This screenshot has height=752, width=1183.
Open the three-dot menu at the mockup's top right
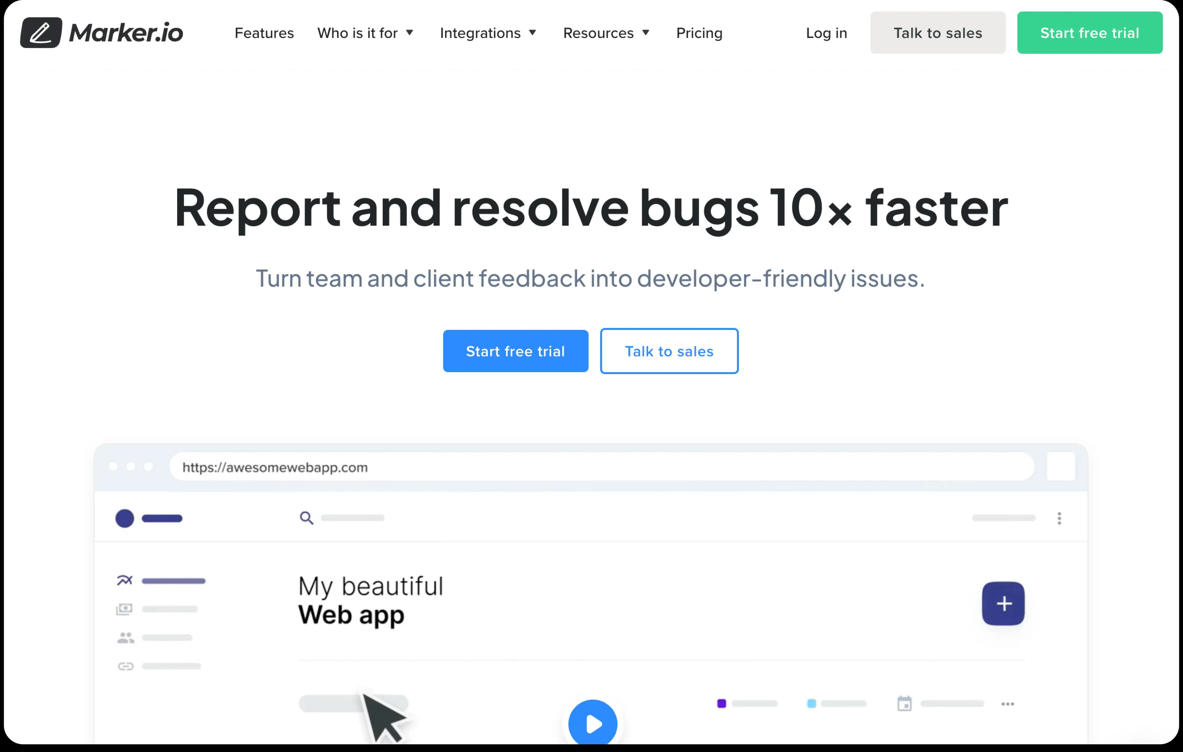pyautogui.click(x=1059, y=518)
